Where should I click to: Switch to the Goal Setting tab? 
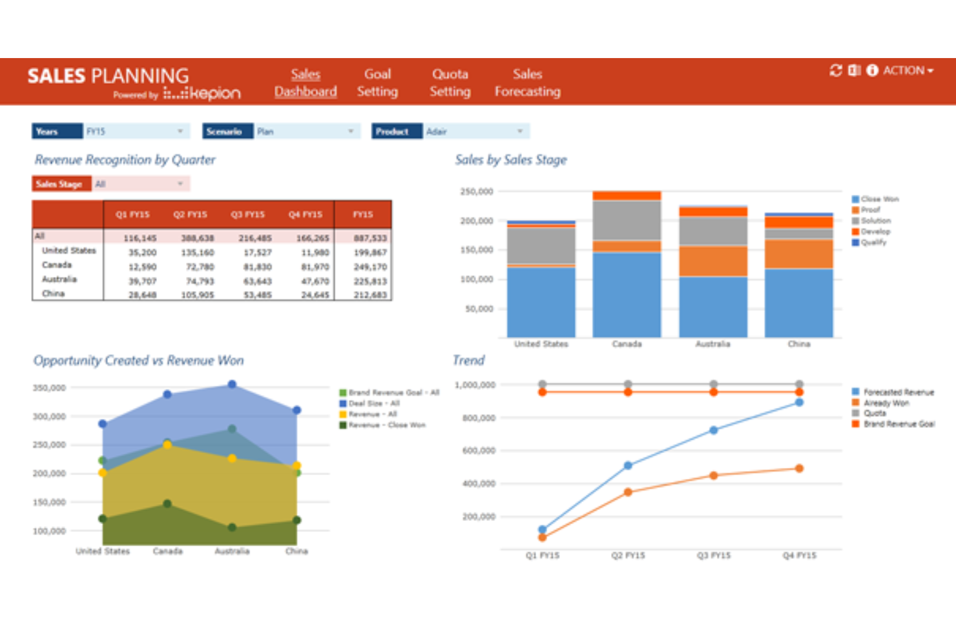[x=378, y=83]
